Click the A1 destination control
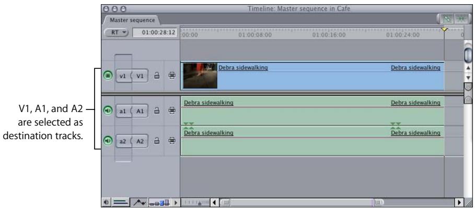This screenshot has height=209, width=475. (x=140, y=111)
